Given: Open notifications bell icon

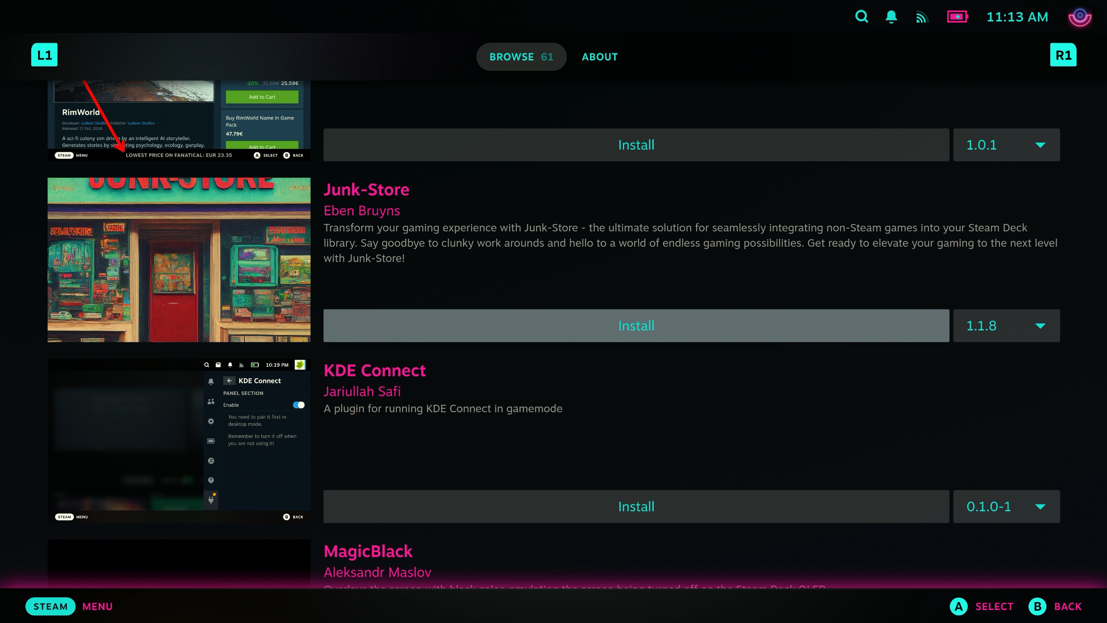Looking at the screenshot, I should [x=891, y=16].
